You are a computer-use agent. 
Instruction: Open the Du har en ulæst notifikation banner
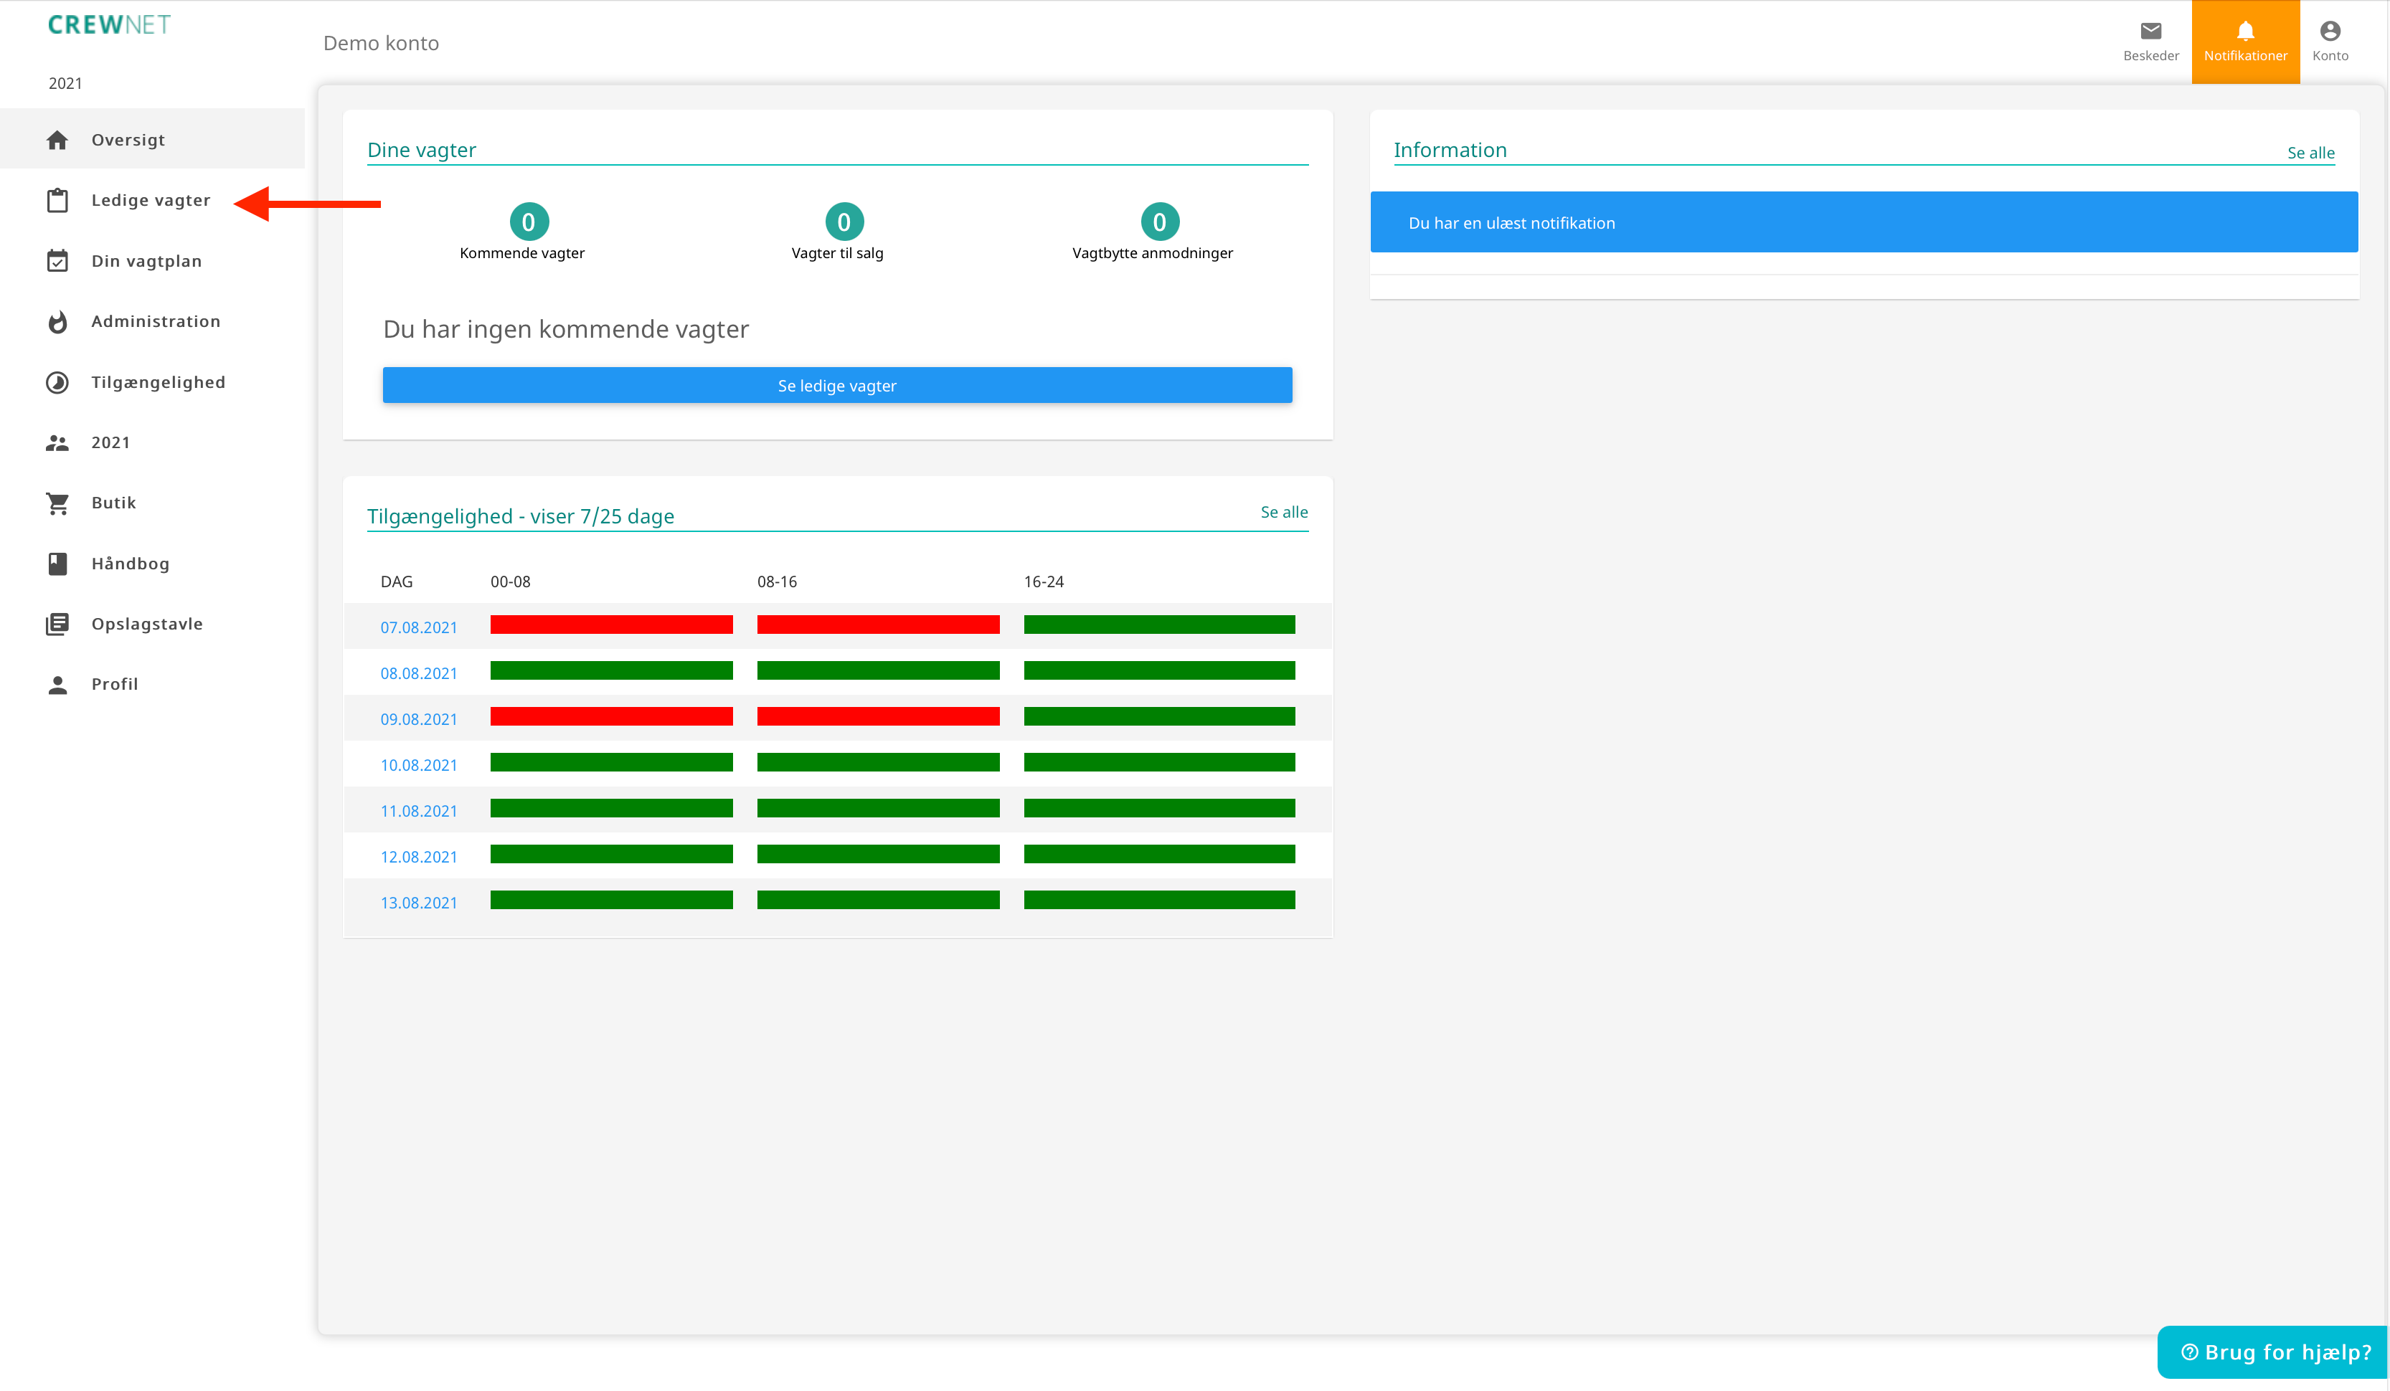pos(1864,222)
